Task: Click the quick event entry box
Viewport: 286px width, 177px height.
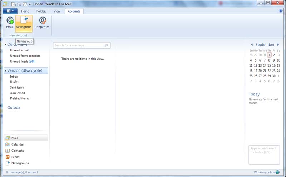Action: pyautogui.click(x=264, y=155)
